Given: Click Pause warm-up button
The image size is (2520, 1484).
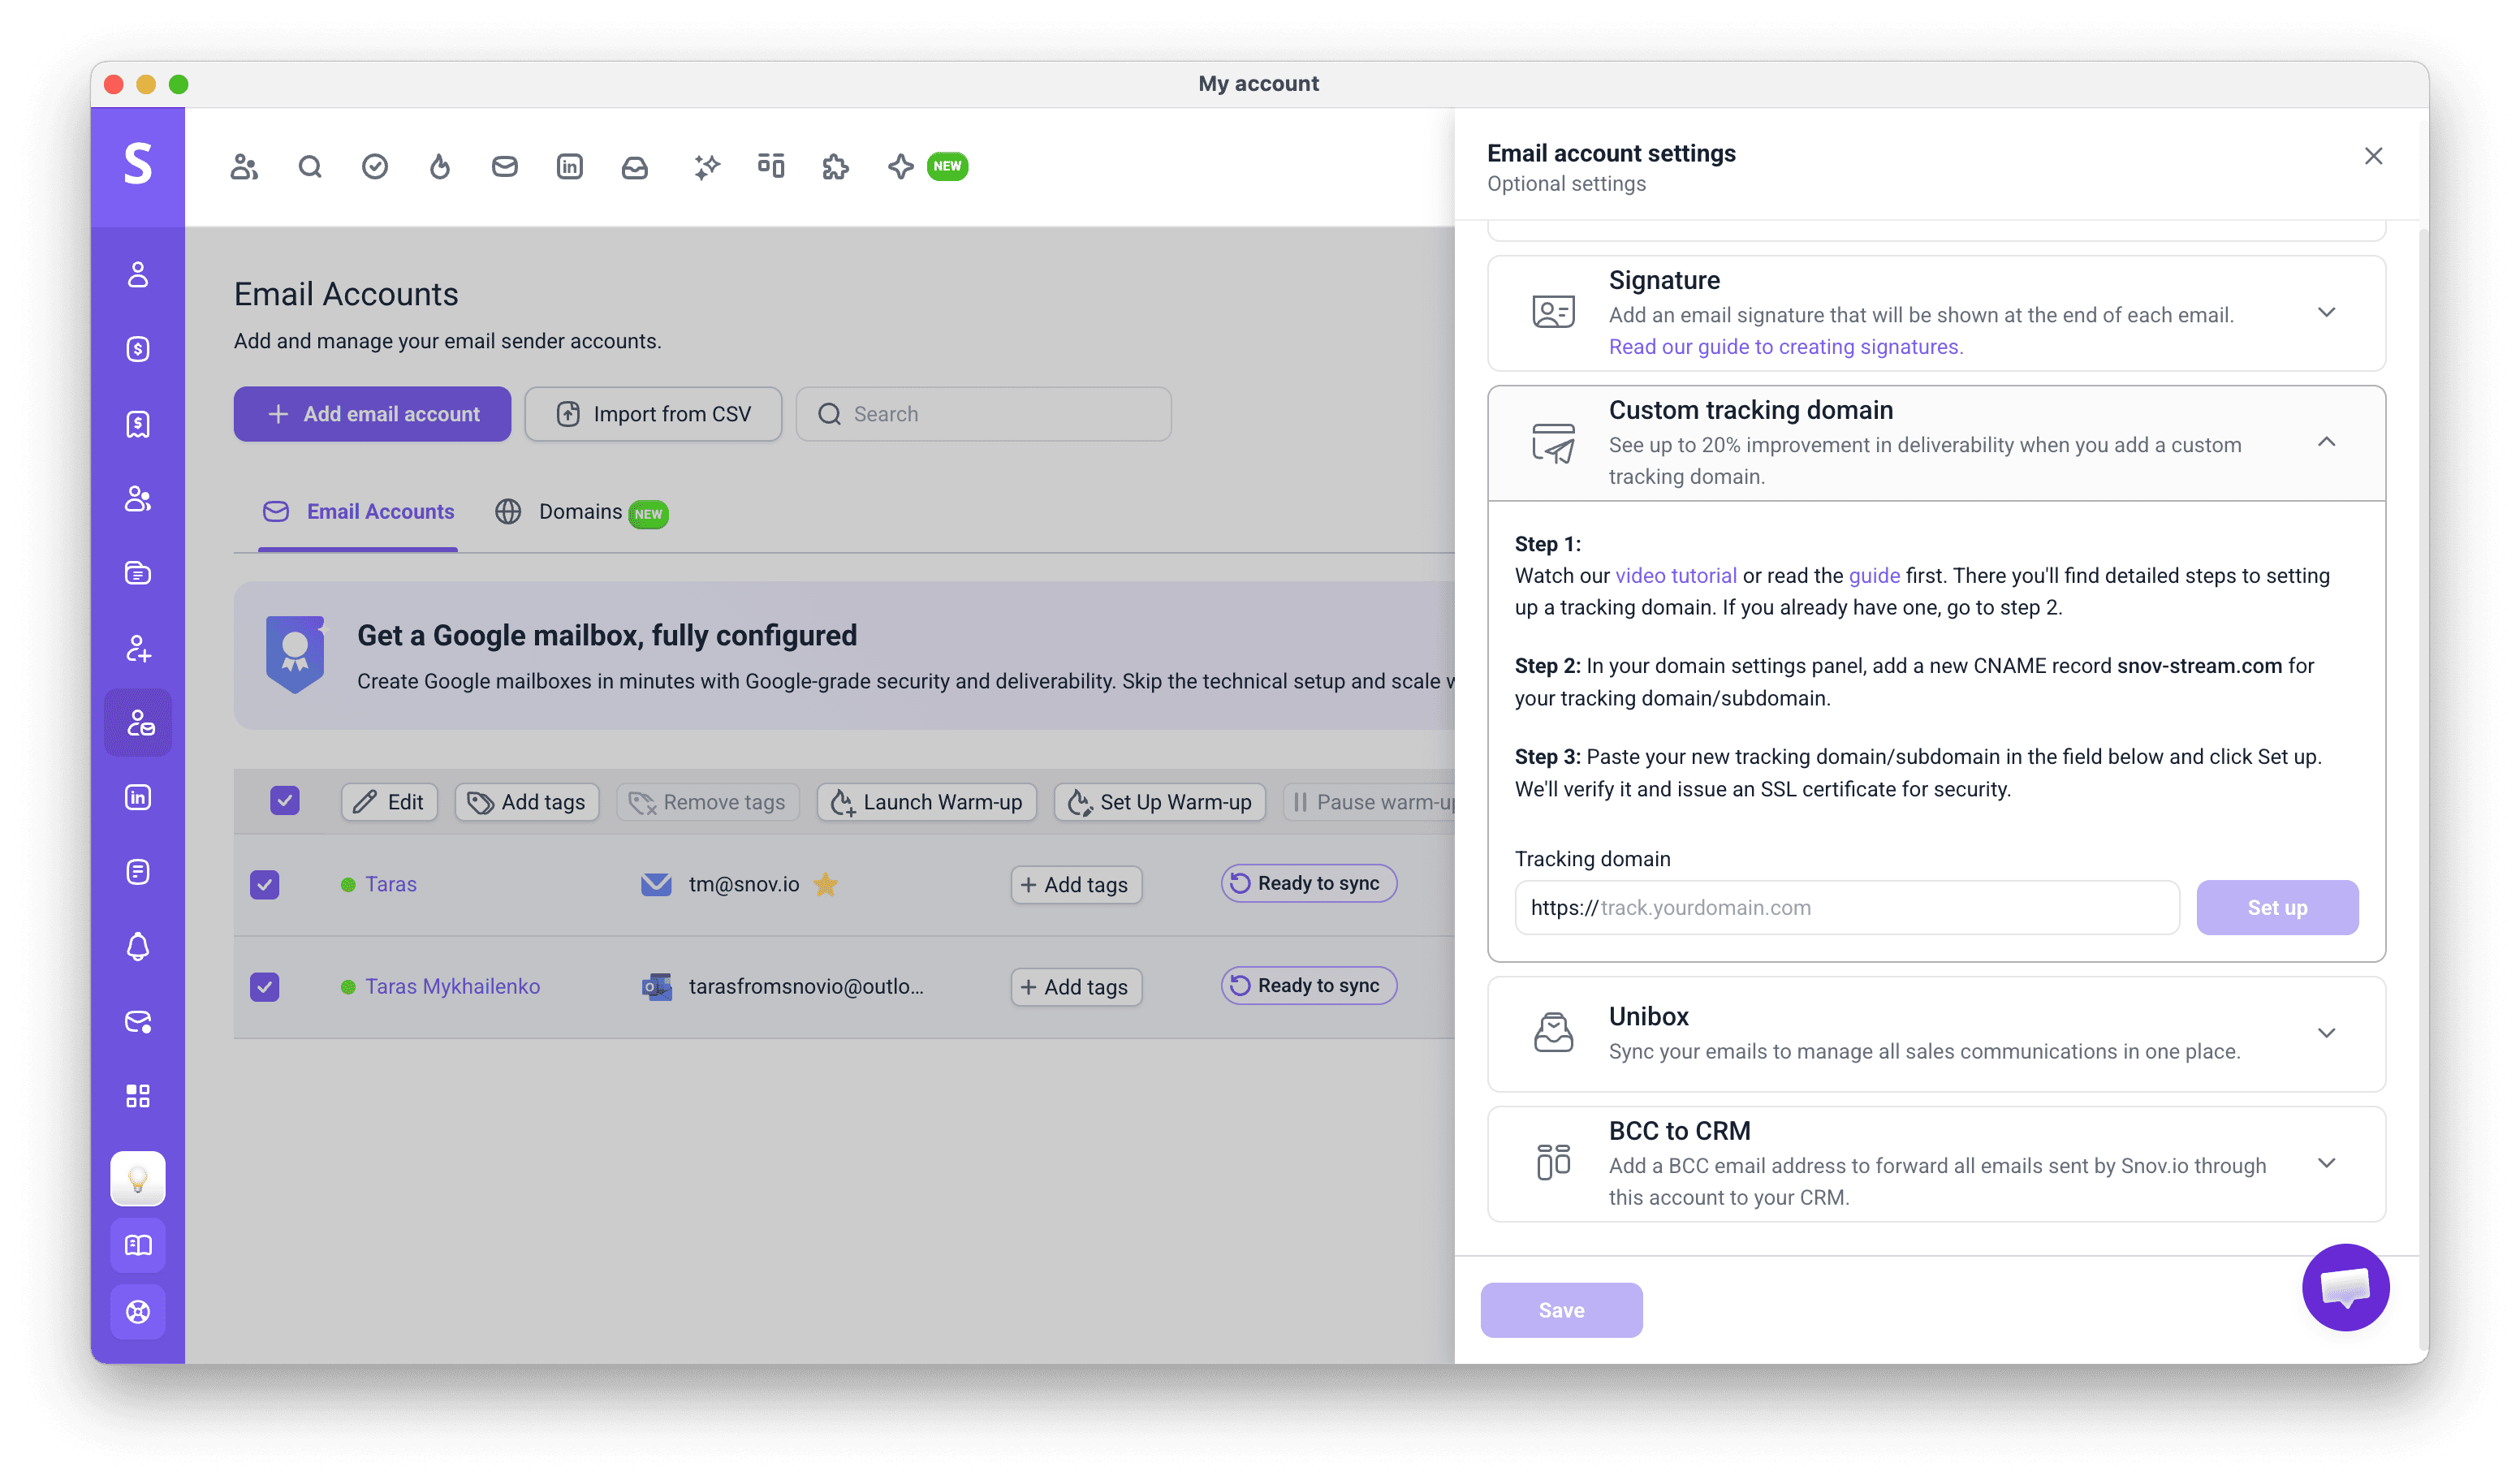Looking at the screenshot, I should click(x=1370, y=802).
